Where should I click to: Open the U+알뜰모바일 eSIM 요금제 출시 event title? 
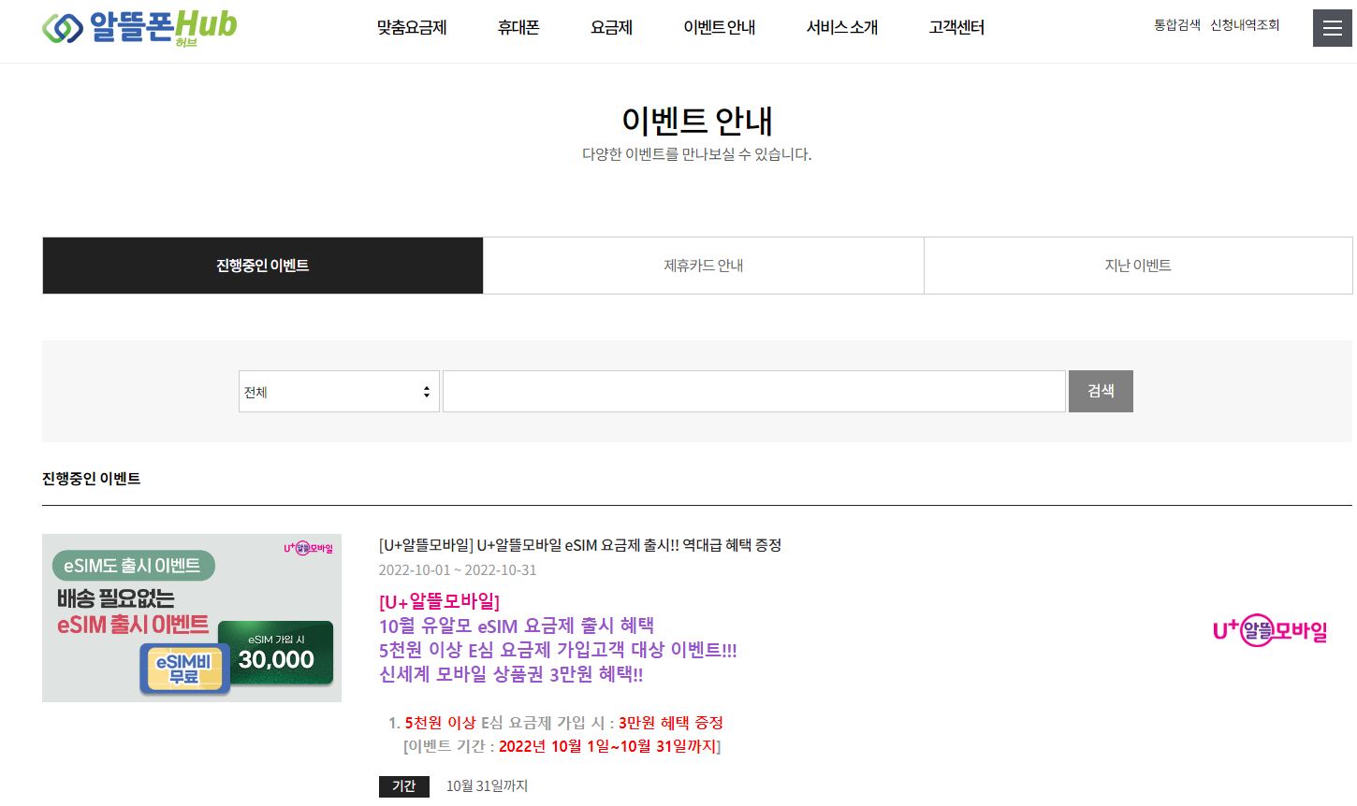click(x=580, y=545)
